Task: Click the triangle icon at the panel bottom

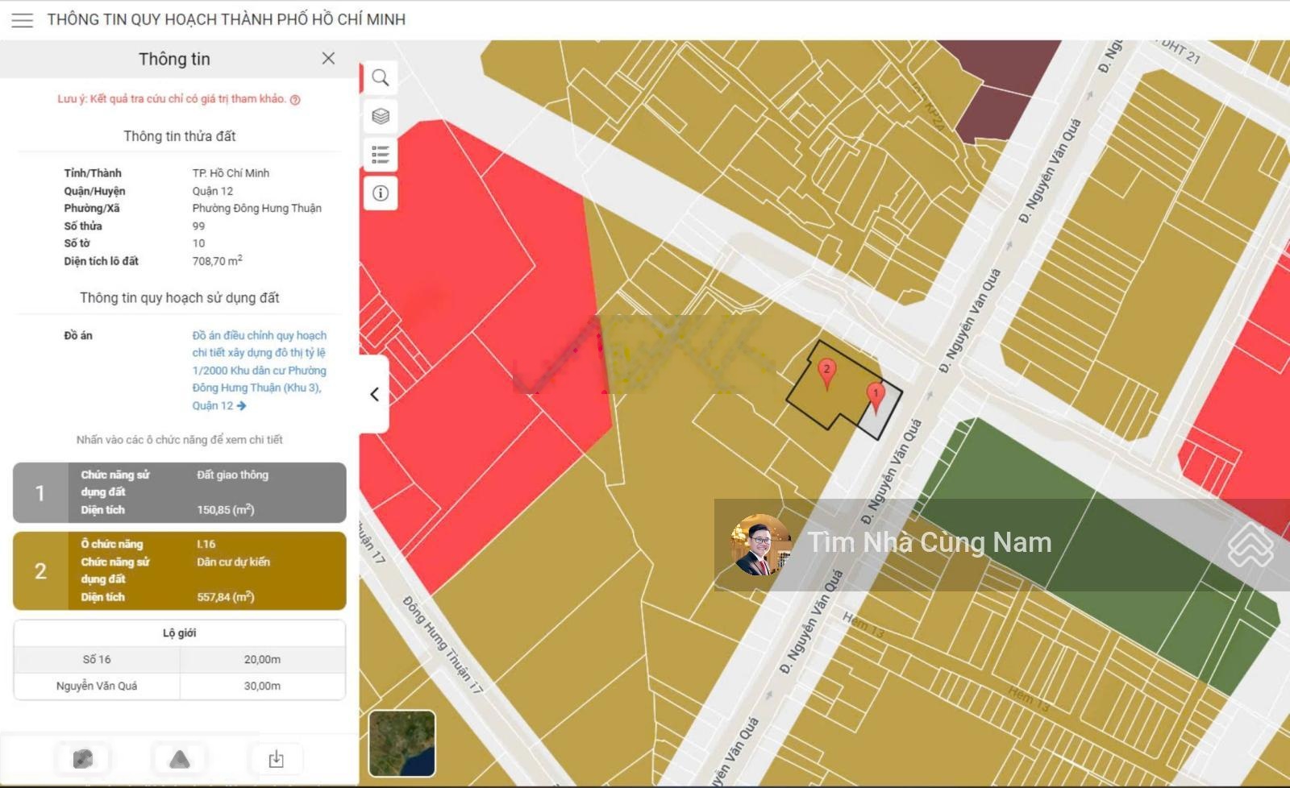Action: 180,759
